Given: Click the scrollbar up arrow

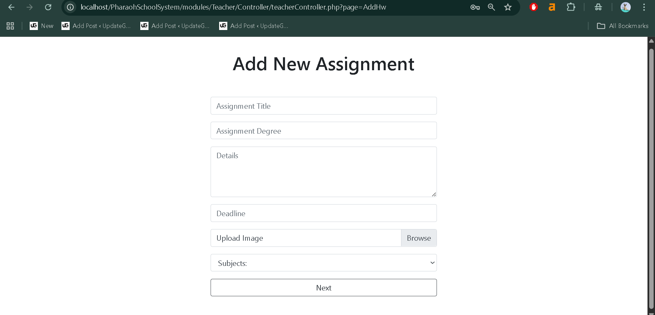Looking at the screenshot, I should [651, 41].
